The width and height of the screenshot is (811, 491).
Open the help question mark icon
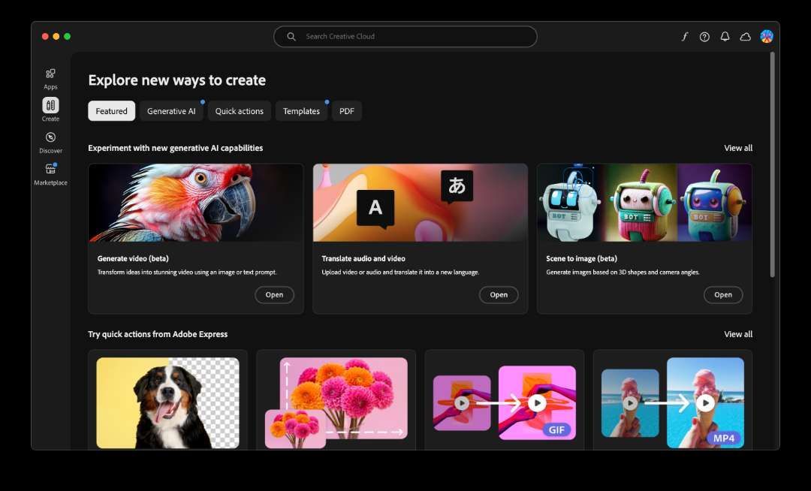704,37
